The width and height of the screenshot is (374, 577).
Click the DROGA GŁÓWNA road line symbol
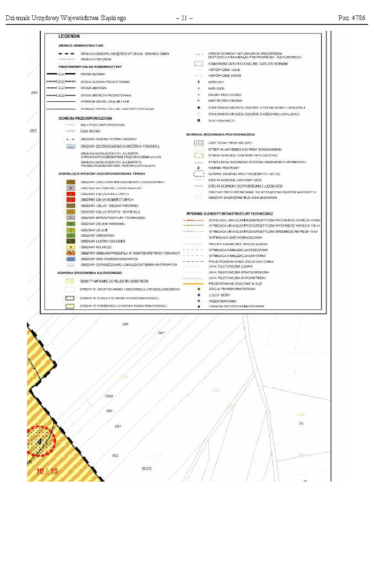61,74
